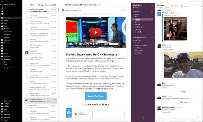Open Attachments in Mailbird sidebar

pyautogui.click(x=7, y=101)
